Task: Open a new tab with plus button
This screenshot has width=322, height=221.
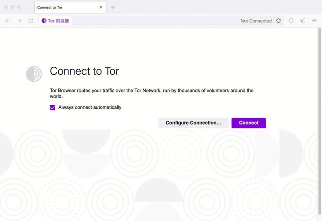Action: tap(113, 7)
